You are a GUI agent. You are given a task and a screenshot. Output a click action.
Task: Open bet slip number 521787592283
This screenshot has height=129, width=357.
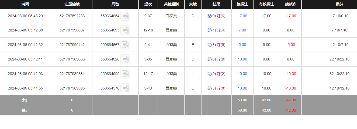pyautogui.click(x=72, y=16)
